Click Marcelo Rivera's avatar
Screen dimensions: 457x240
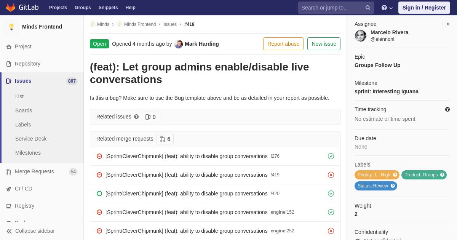pyautogui.click(x=361, y=36)
